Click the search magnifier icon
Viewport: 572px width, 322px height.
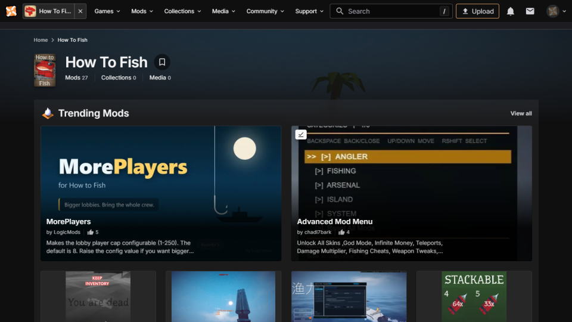[340, 11]
